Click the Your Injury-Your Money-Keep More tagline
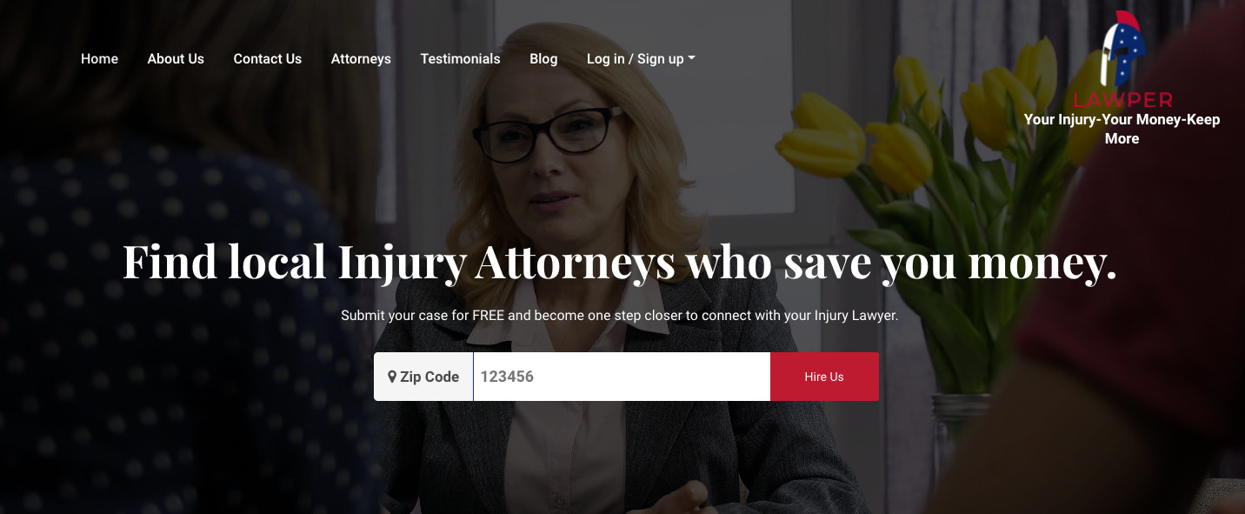Image resolution: width=1245 pixels, height=514 pixels. 1122,129
